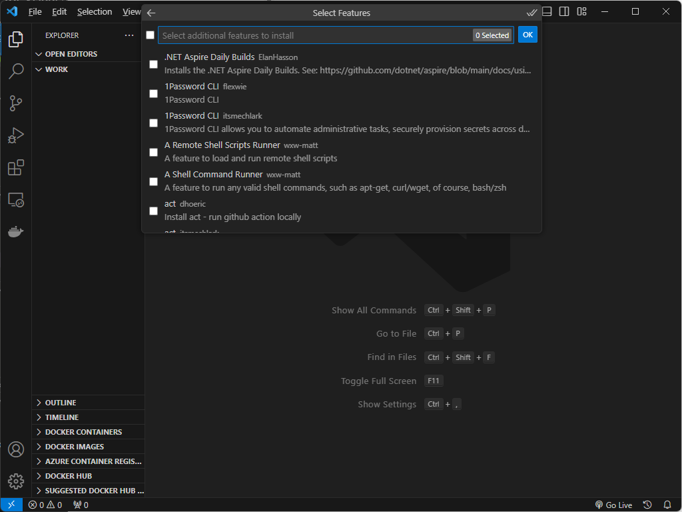Expand the Timeline section
This screenshot has width=682, height=512.
tap(88, 417)
